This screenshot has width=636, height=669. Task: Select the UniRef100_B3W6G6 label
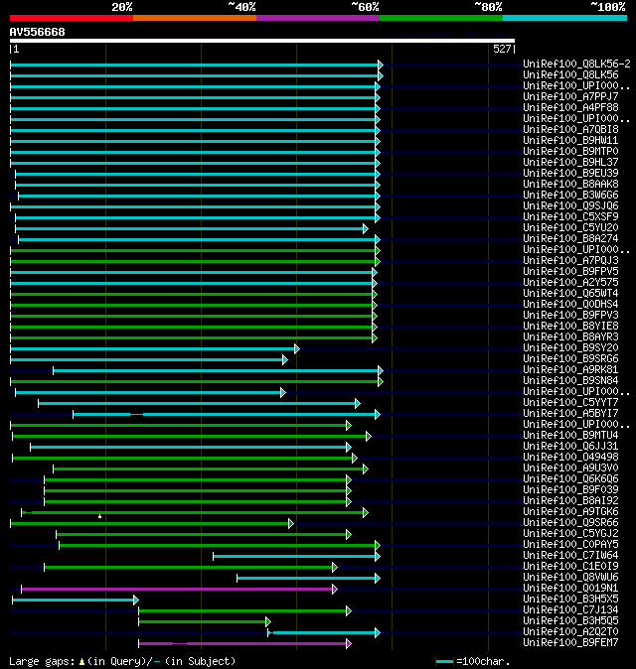click(x=570, y=195)
